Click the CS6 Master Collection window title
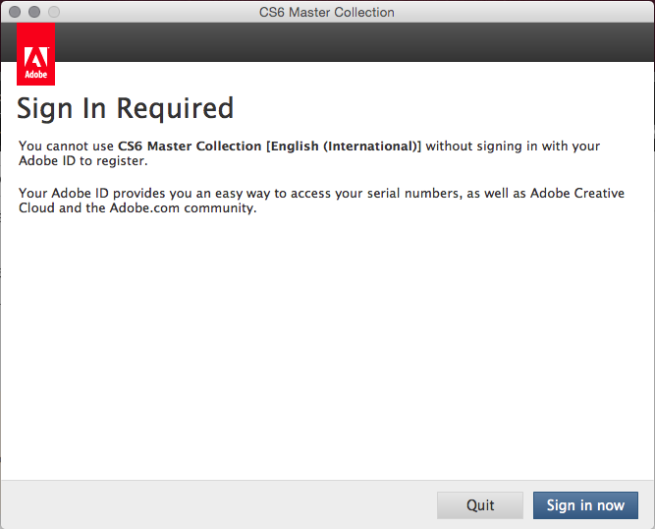Viewport: 655px width, 529px height. [329, 12]
